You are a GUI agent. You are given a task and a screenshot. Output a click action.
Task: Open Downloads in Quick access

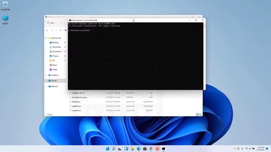[55, 47]
